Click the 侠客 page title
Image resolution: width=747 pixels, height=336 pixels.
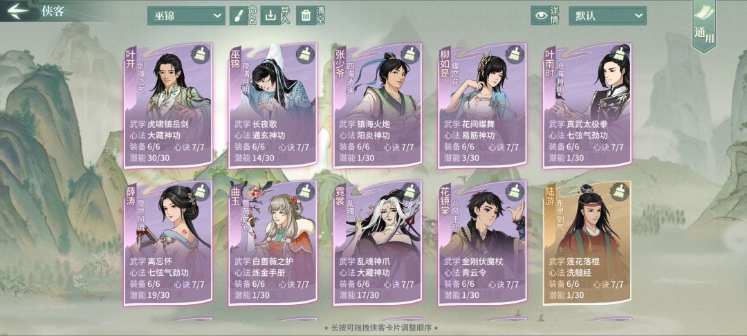tap(53, 11)
